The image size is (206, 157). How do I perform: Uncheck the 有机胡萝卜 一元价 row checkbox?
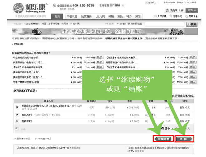(17, 115)
